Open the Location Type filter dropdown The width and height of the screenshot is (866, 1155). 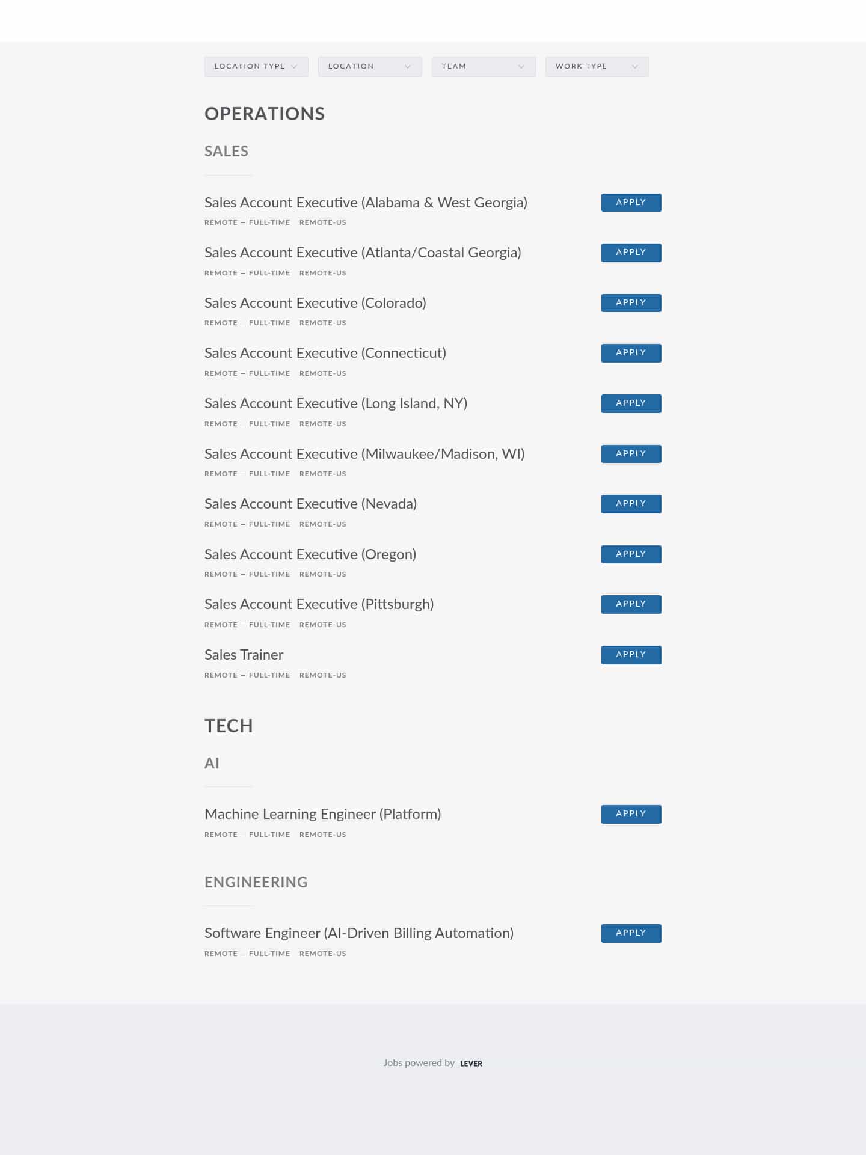tap(256, 66)
